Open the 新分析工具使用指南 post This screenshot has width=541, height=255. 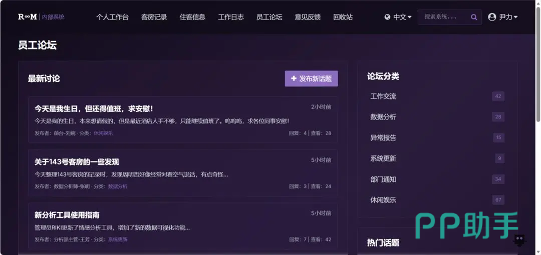67,215
